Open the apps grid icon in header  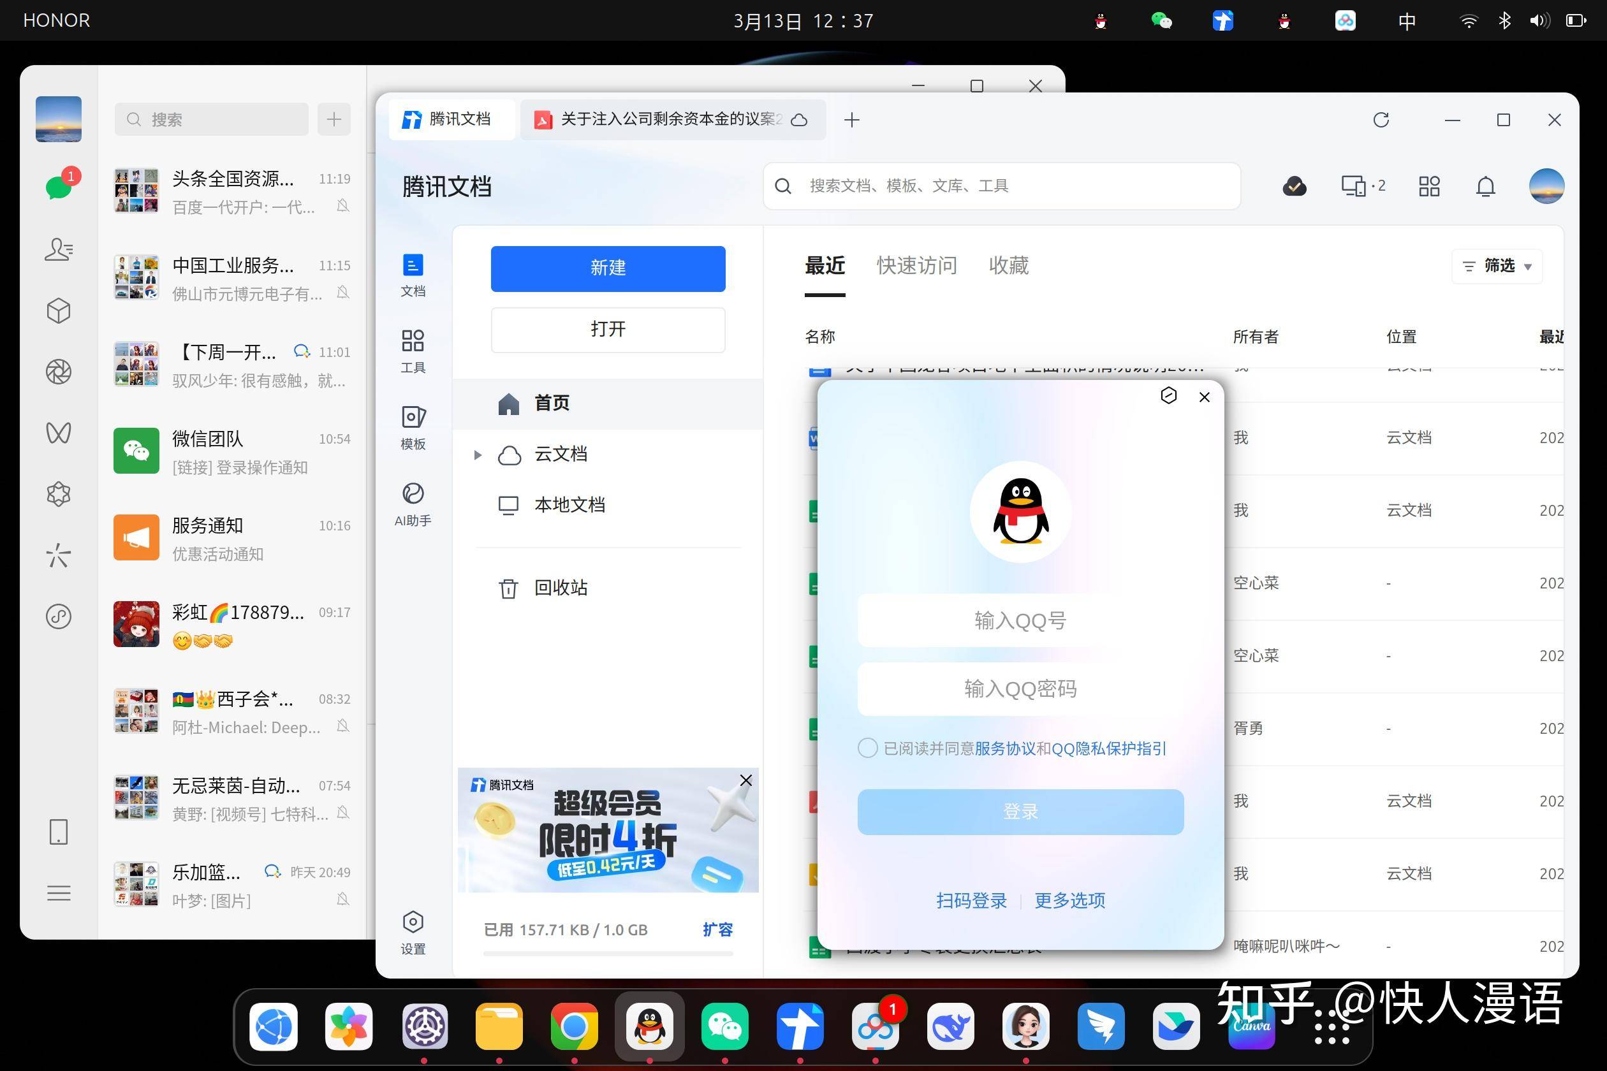click(1428, 186)
